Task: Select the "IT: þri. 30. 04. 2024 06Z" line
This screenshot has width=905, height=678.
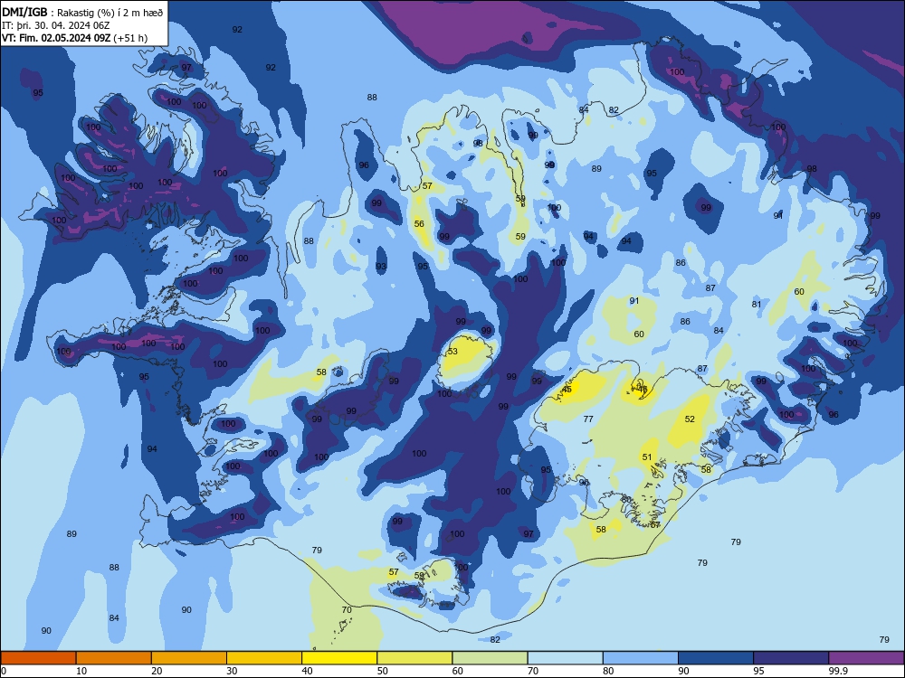Action: [x=56, y=25]
